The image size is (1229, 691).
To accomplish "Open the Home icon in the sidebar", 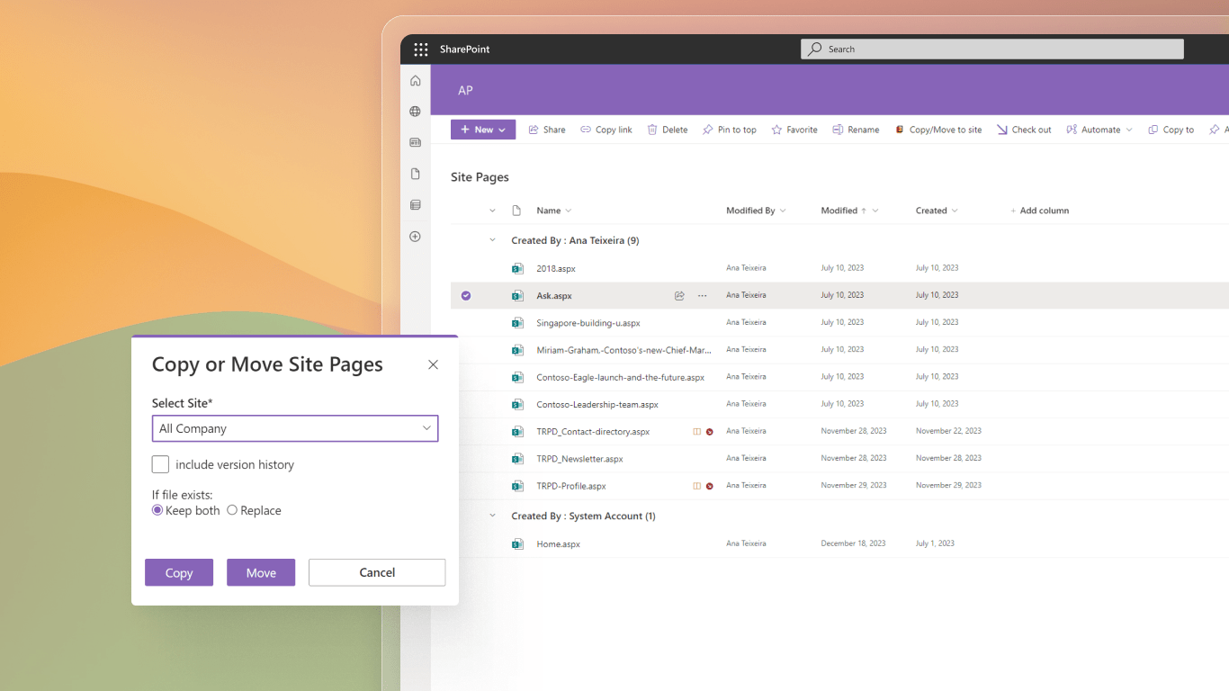I will (x=415, y=80).
